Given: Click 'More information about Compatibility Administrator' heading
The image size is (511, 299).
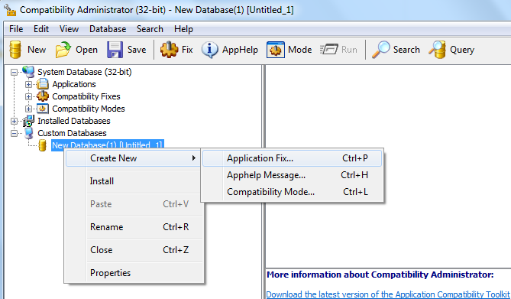Looking at the screenshot, I should tap(380, 275).
